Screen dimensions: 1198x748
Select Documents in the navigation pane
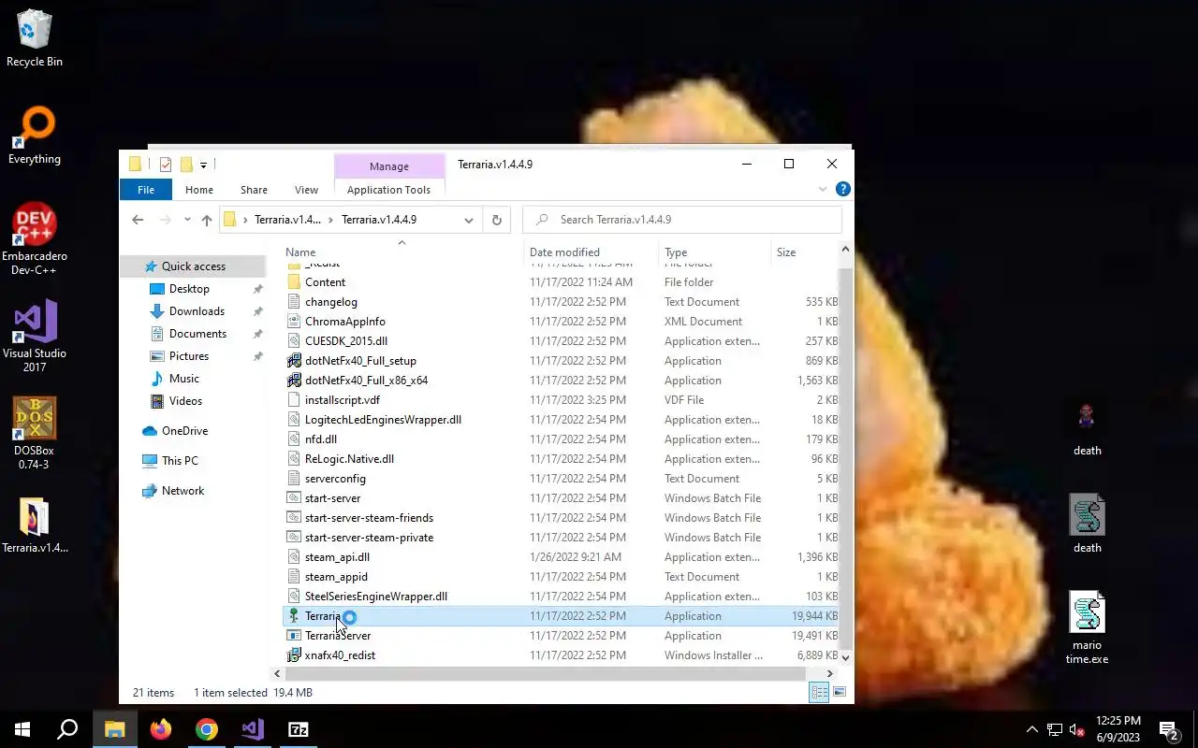coord(197,334)
